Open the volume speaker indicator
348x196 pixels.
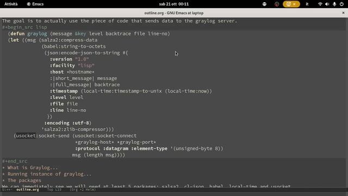pos(327,4)
